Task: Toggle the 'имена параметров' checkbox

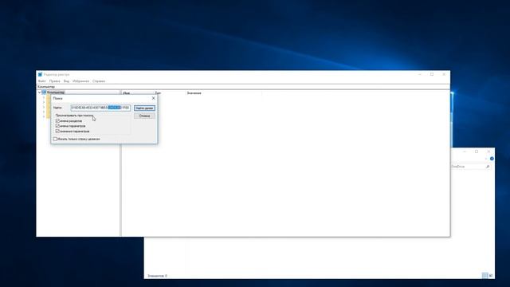Action: (x=57, y=126)
